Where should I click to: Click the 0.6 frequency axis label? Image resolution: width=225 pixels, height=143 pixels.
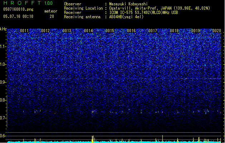3,136
